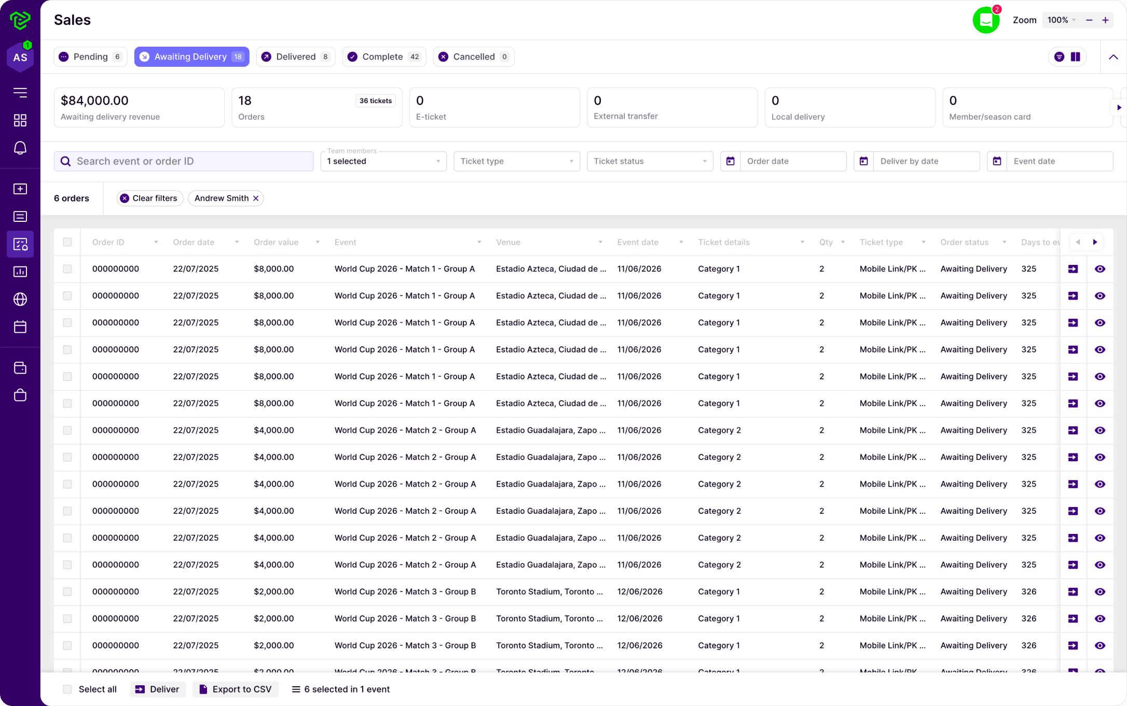Switch to Pending tab
The width and height of the screenshot is (1127, 706).
[90, 57]
